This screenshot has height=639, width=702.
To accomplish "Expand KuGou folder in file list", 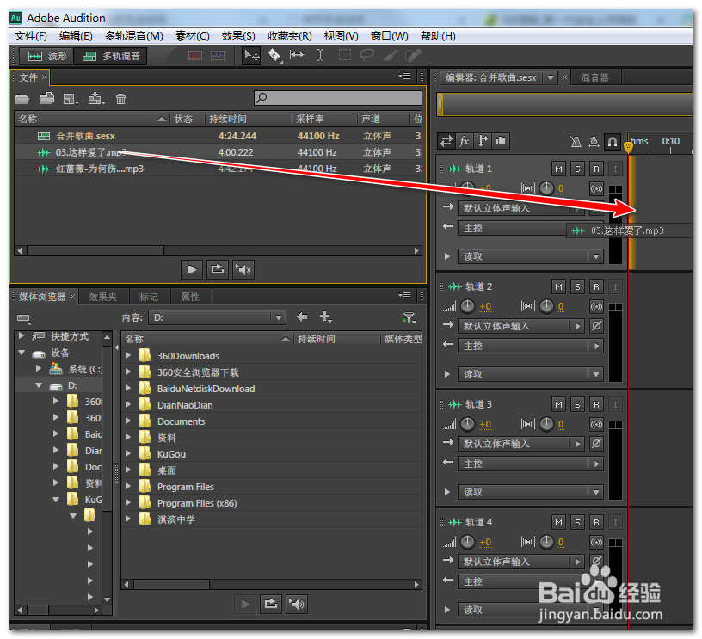I will click(128, 454).
